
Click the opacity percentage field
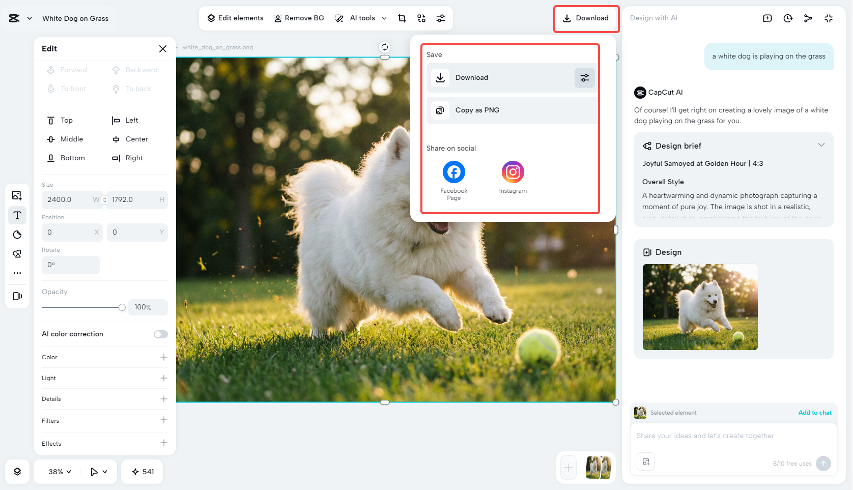pyautogui.click(x=148, y=307)
